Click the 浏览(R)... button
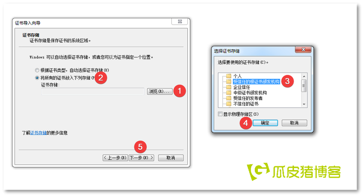This screenshot has width=362, height=195. coord(160,91)
